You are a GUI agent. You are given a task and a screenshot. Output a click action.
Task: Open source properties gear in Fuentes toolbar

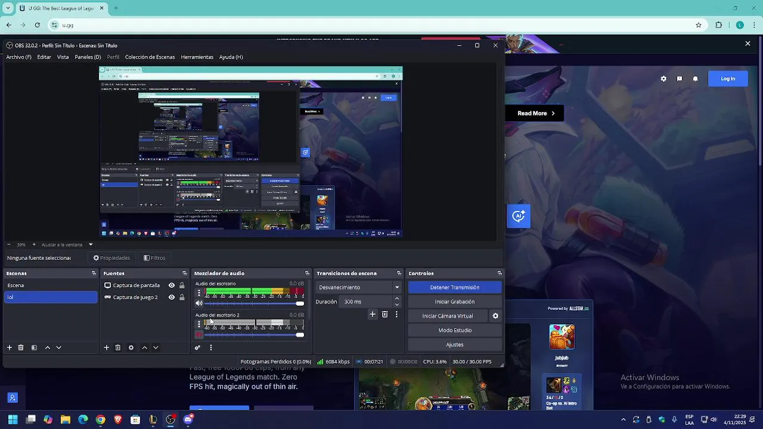[x=131, y=347]
